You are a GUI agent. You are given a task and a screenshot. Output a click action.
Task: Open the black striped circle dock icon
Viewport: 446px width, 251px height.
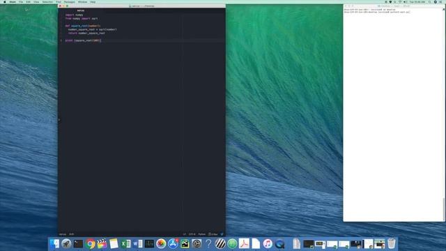220,244
